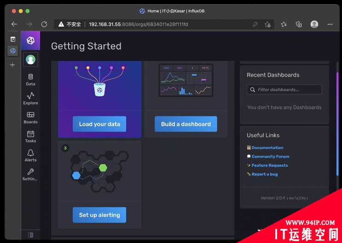Image resolution: width=342 pixels, height=243 pixels.
Task: Open the Data section in sidebar
Action: 30,80
